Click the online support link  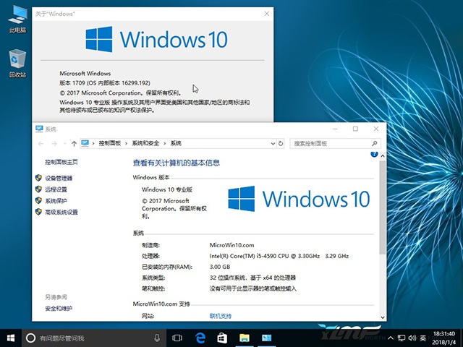[x=220, y=316]
